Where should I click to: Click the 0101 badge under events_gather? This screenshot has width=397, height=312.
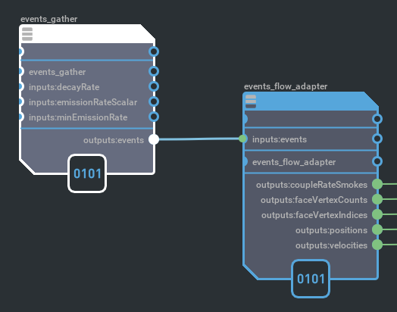pyautogui.click(x=87, y=173)
